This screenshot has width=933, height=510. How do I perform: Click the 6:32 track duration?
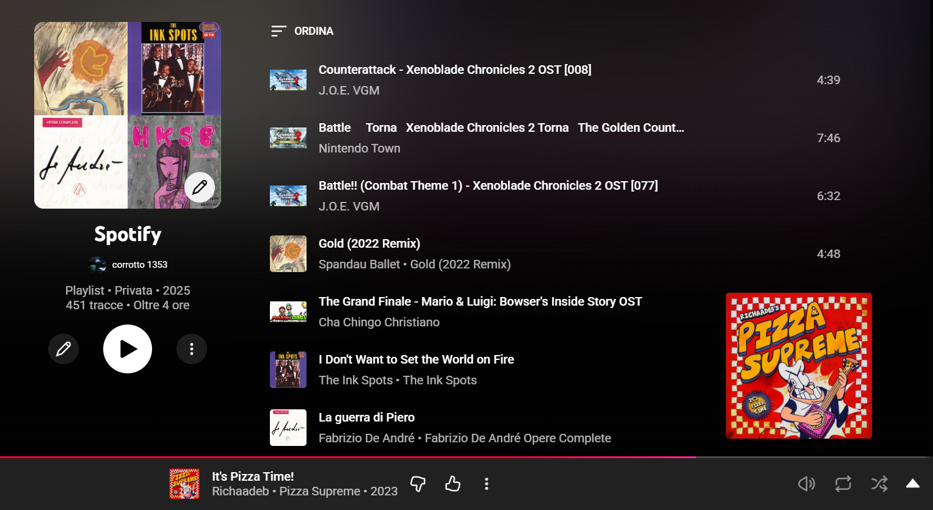(829, 196)
